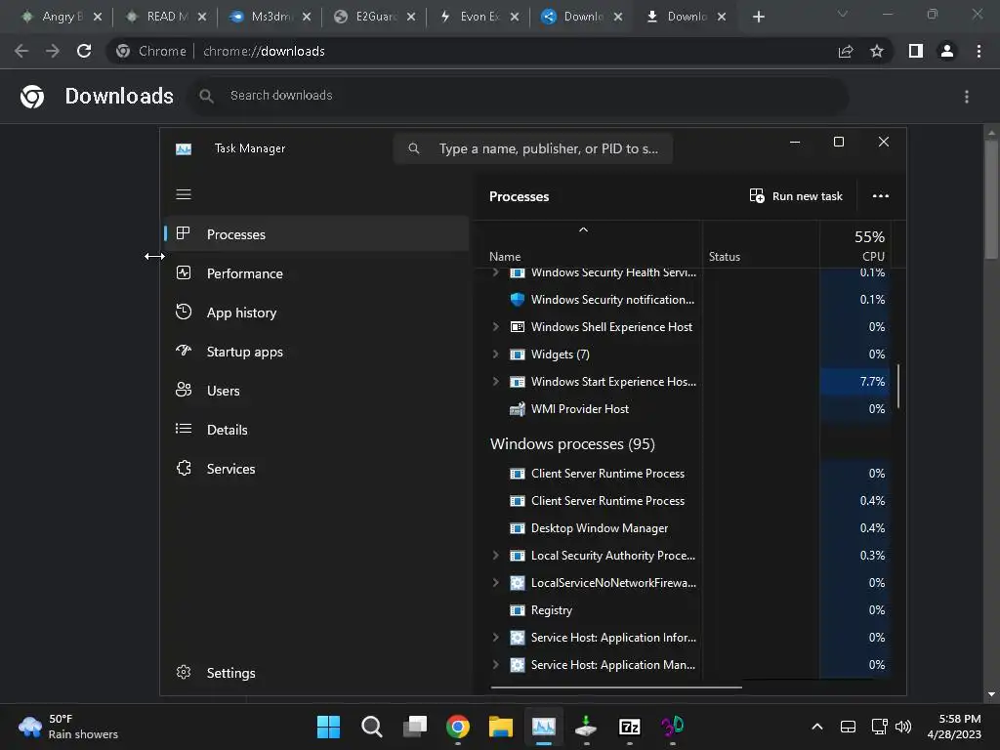Viewport: 1000px width, 750px height.
Task: Switch to the READ ME tab
Action: (x=168, y=17)
